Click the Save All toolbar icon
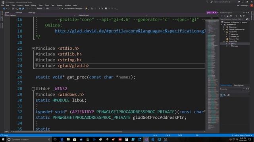This screenshot has width=254, height=142. (x=23, y=9)
